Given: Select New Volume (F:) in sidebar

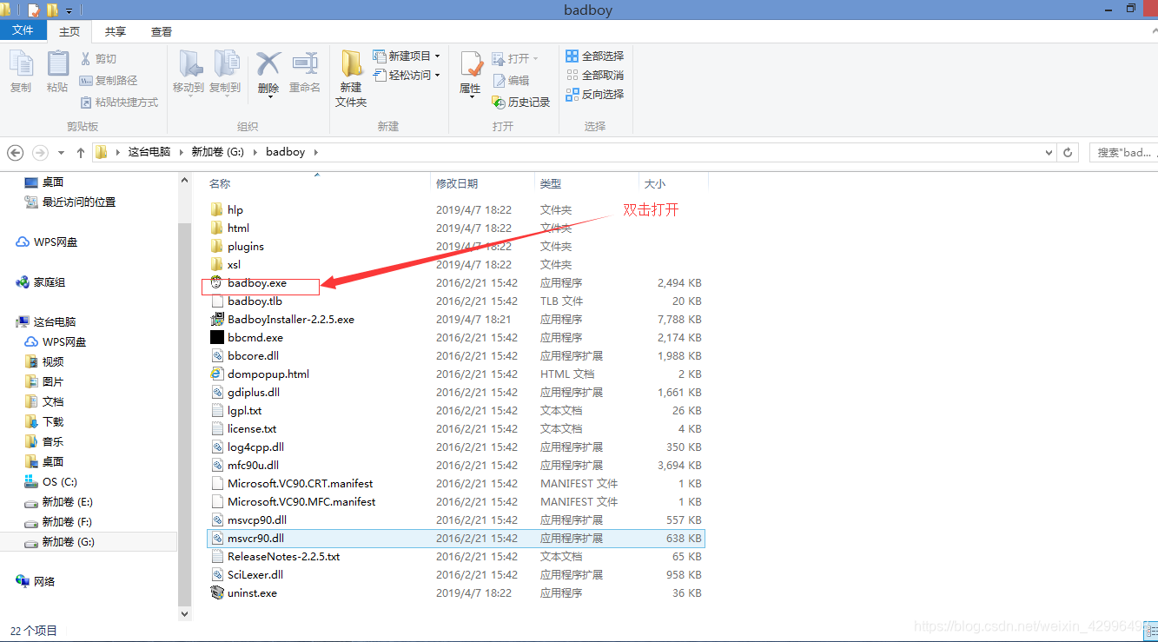Looking at the screenshot, I should [x=58, y=521].
